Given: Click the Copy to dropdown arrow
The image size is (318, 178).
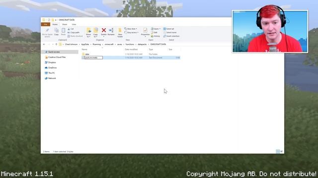Looking at the screenshot, I should click(x=97, y=37).
